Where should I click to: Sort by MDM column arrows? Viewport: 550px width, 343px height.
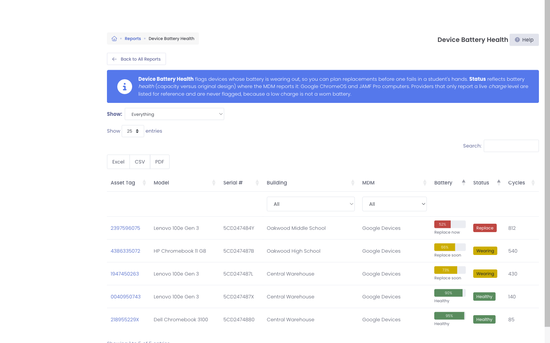point(425,183)
